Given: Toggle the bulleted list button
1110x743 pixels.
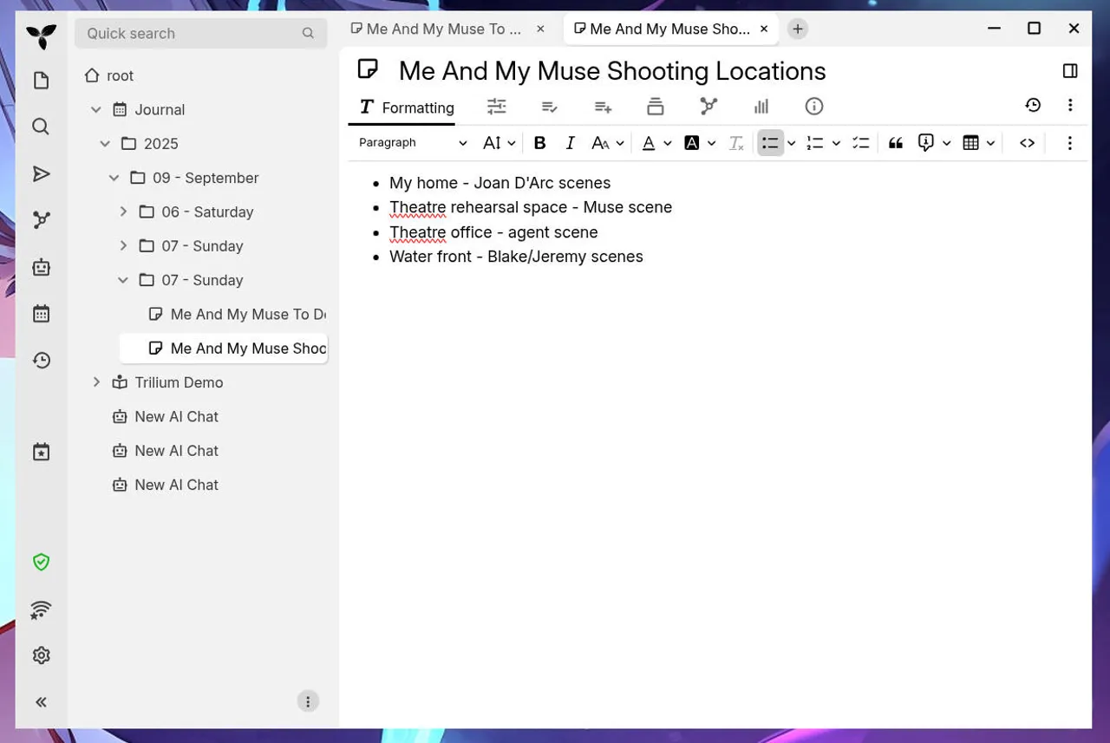Looking at the screenshot, I should click(769, 143).
